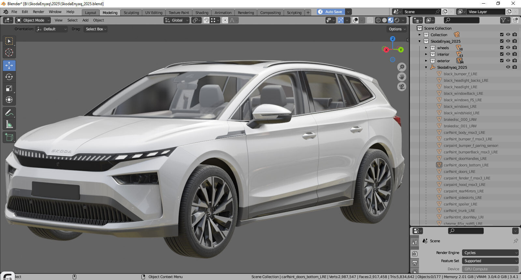Image resolution: width=521 pixels, height=280 pixels.
Task: Open the Feature Set Supported dropdown
Action: 490,261
